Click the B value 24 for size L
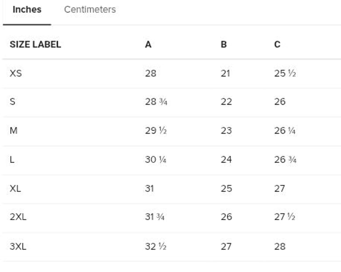Image resolution: width=341 pixels, height=272 pixels. [226, 159]
